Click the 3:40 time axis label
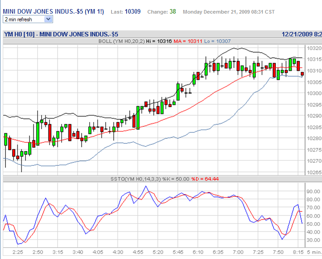The width and height of the screenshot is (322, 259). (x=78, y=252)
